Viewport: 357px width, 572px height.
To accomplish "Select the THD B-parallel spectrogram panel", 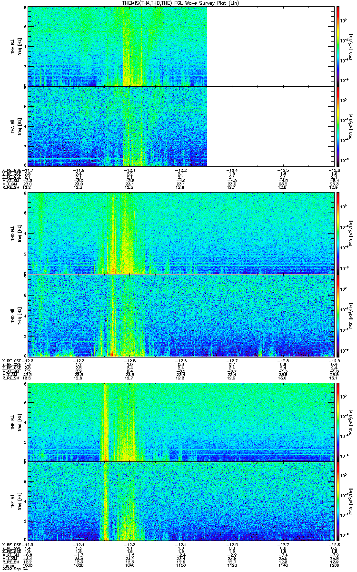I will click(180, 315).
